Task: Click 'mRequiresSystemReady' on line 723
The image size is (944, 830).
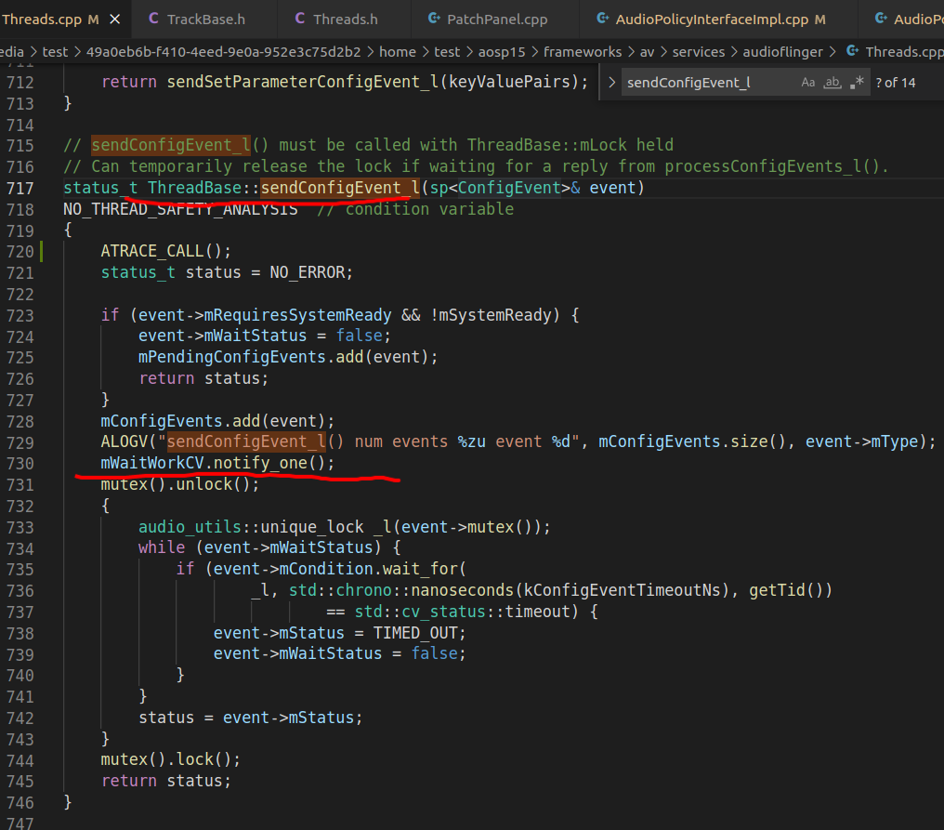Action: [298, 315]
